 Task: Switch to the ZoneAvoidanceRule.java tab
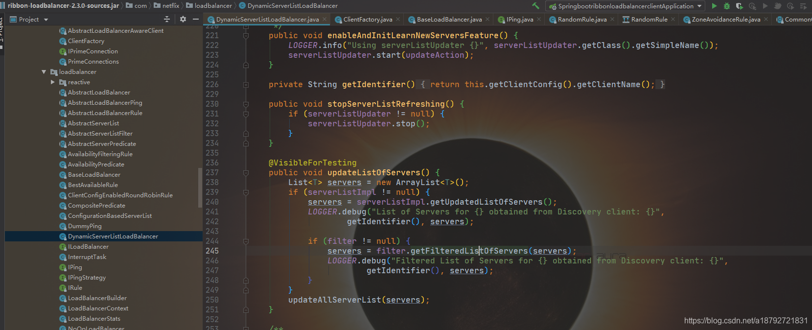[x=726, y=20]
